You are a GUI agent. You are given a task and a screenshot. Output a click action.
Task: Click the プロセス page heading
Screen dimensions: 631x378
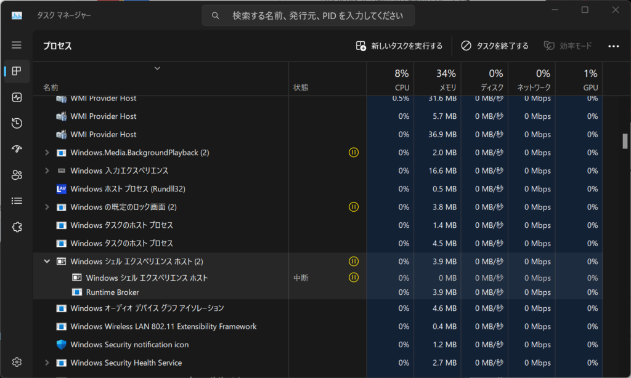(57, 46)
